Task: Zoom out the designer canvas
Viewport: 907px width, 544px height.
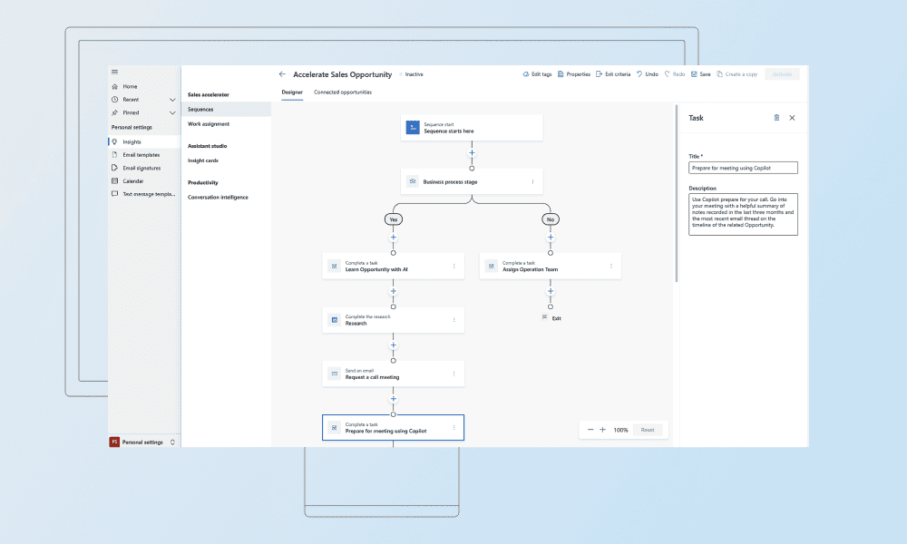Action: coord(590,430)
